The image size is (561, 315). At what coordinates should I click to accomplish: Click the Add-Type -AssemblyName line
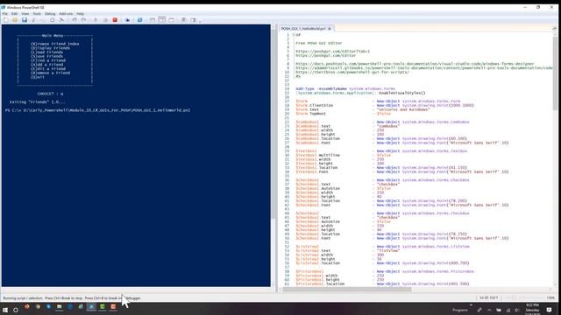pyautogui.click(x=345, y=88)
